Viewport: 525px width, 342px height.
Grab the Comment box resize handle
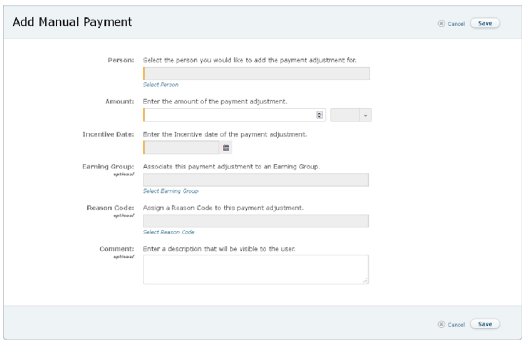click(x=365, y=281)
